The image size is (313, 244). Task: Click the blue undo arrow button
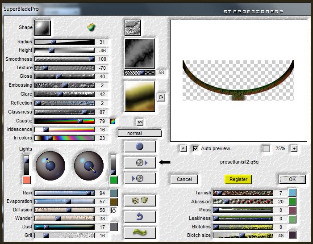pyautogui.click(x=140, y=216)
